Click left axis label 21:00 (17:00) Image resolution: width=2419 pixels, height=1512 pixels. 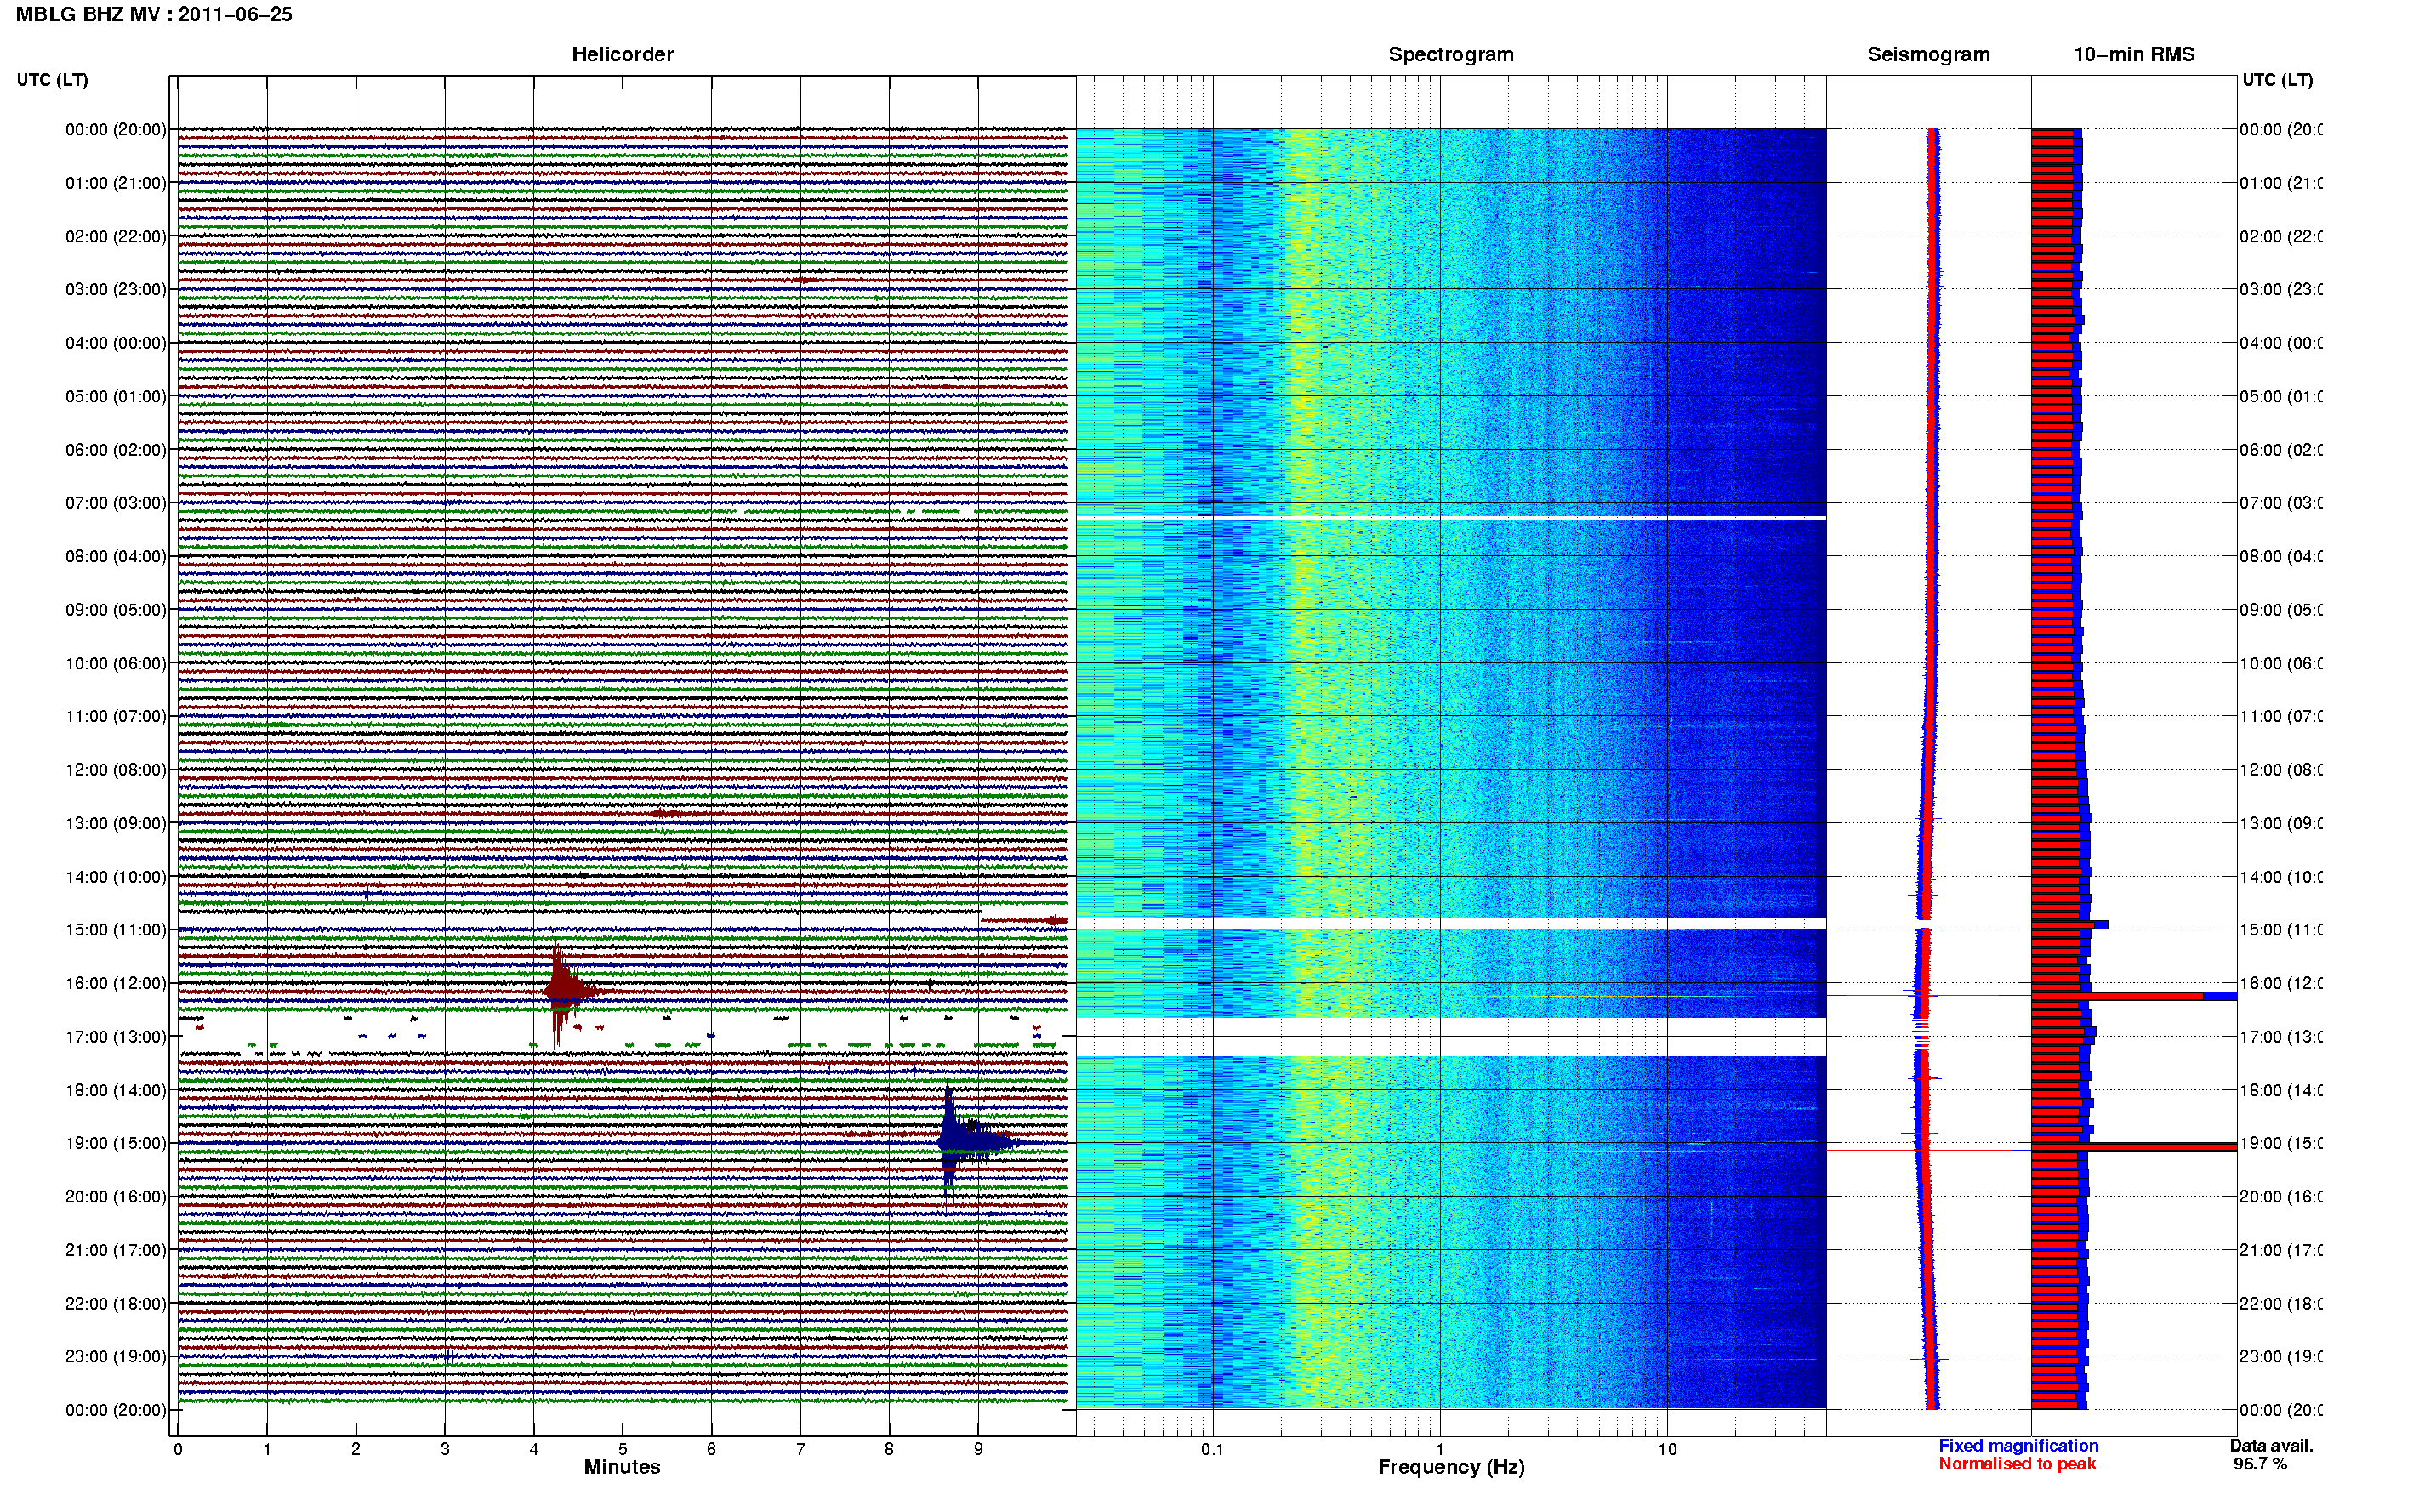point(116,1250)
